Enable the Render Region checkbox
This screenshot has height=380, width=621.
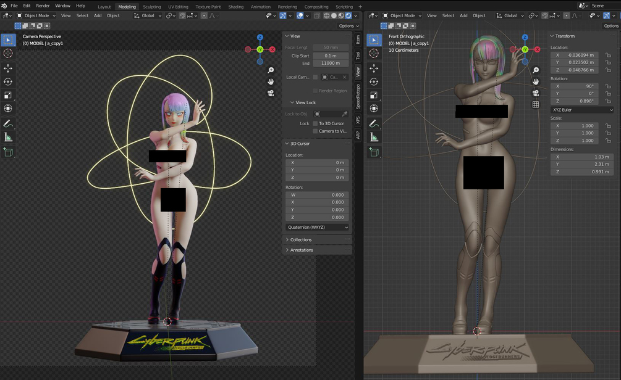[315, 91]
